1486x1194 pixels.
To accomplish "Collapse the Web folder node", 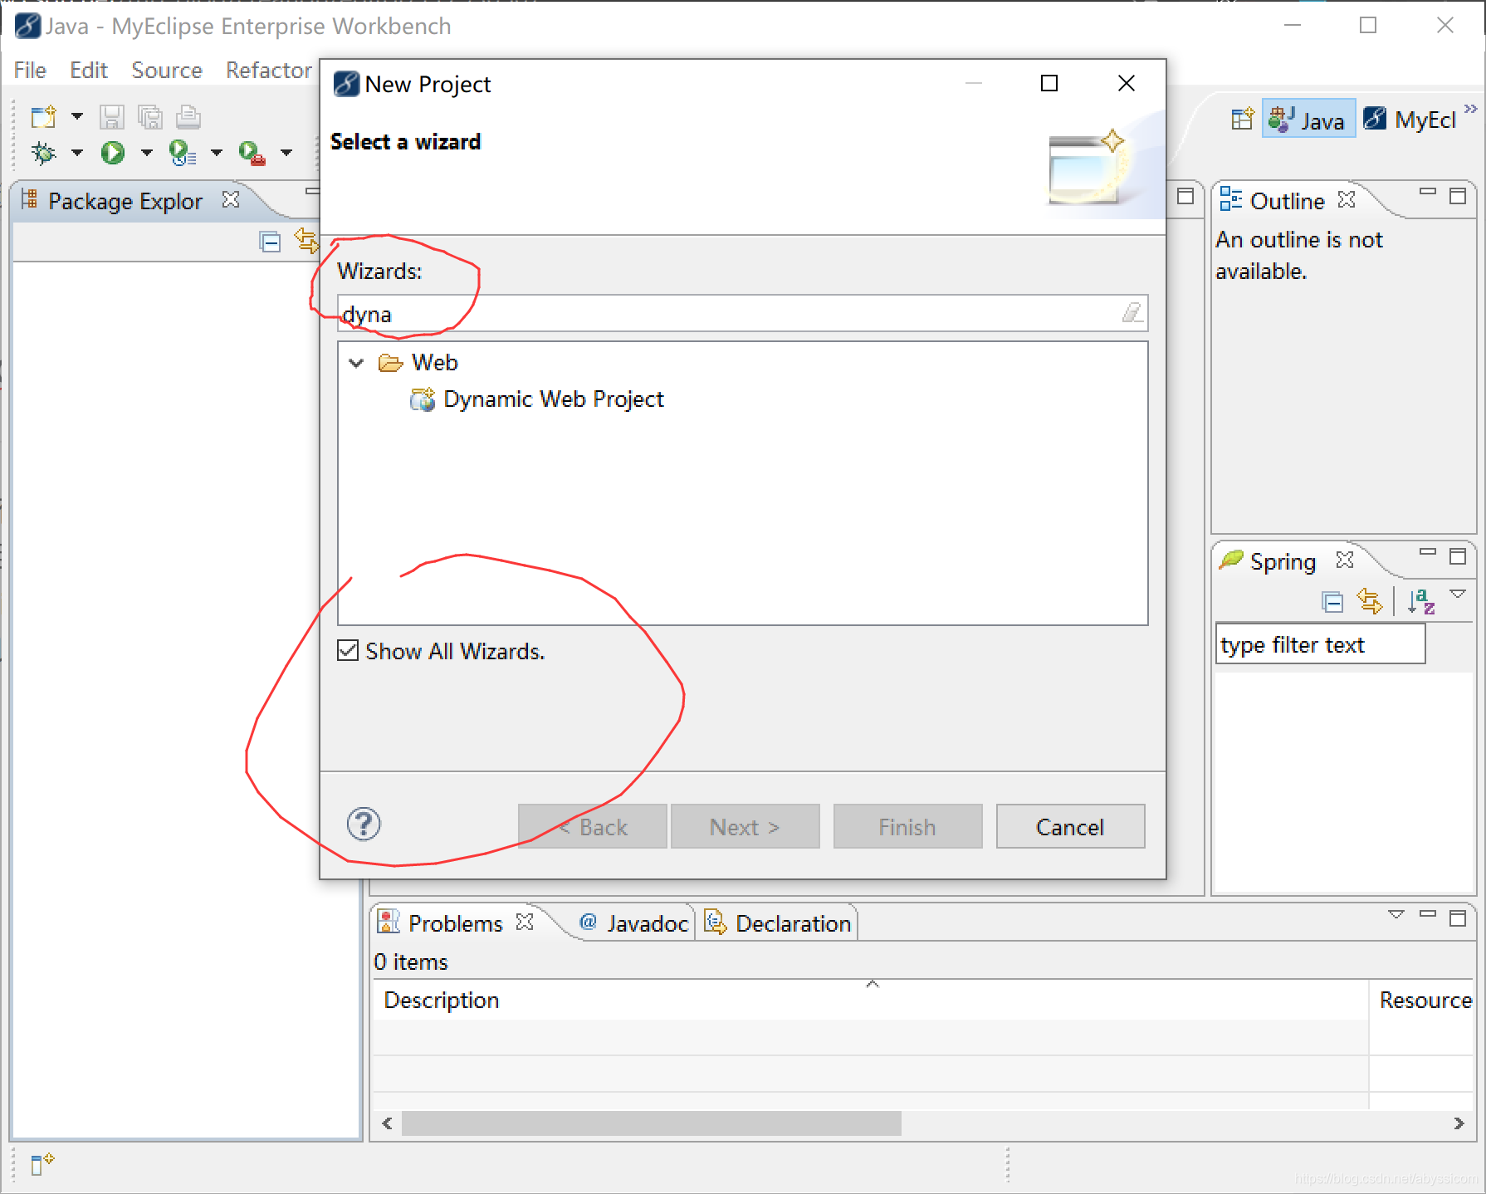I will [357, 363].
